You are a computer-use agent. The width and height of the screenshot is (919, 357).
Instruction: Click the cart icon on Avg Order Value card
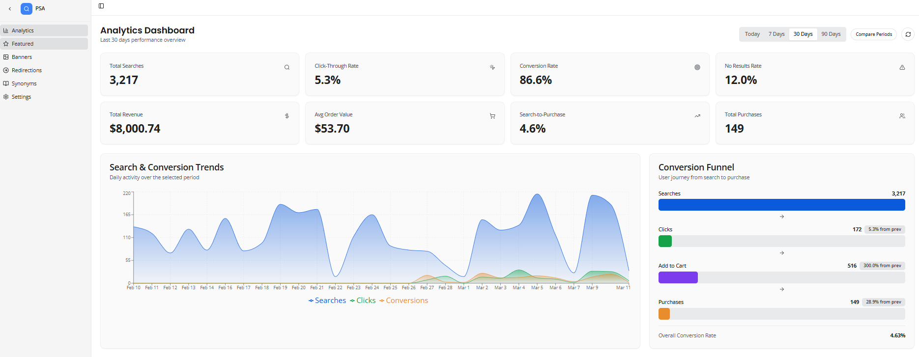[x=492, y=116]
